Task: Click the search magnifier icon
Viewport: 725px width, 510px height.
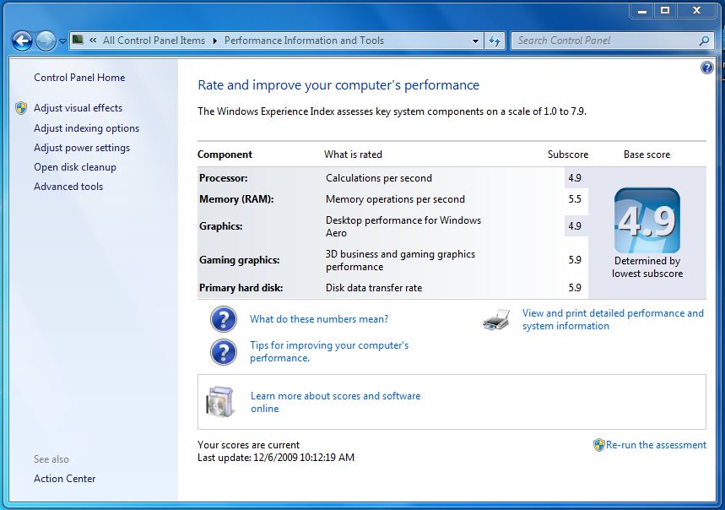Action: (x=704, y=41)
